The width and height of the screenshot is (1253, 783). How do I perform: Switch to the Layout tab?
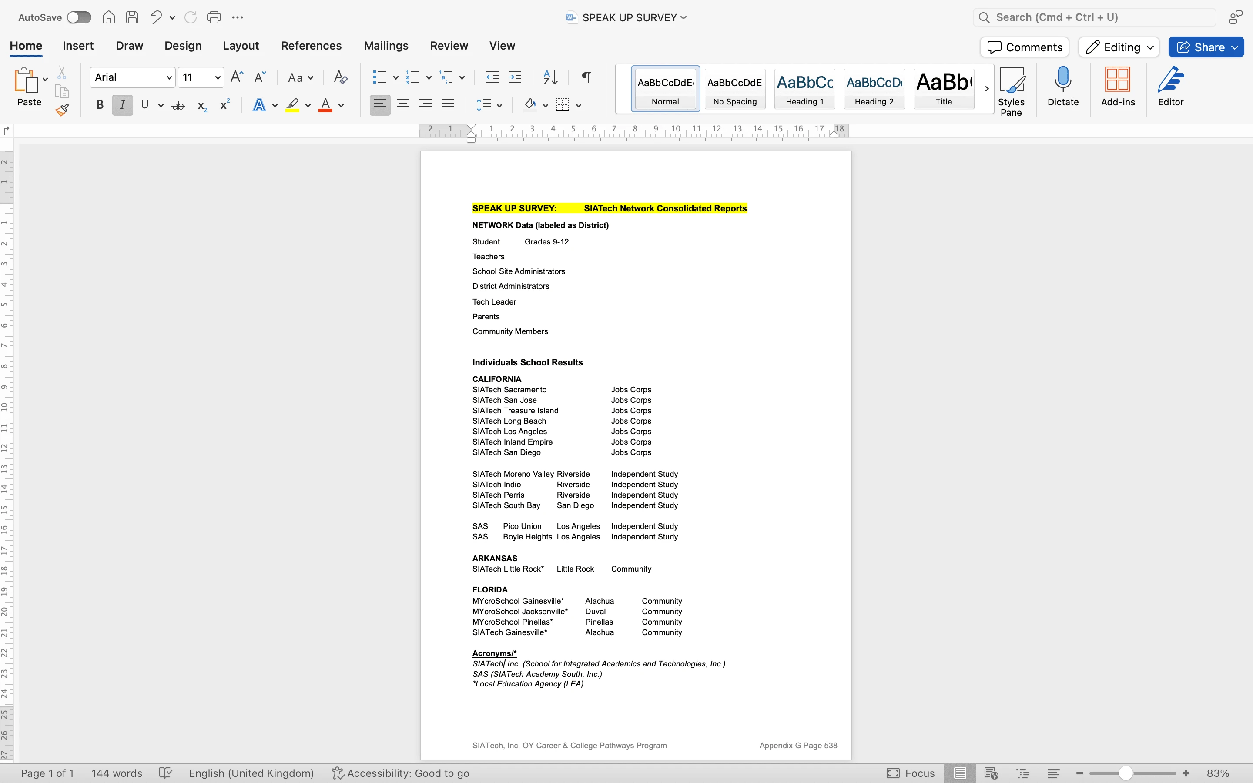241,46
